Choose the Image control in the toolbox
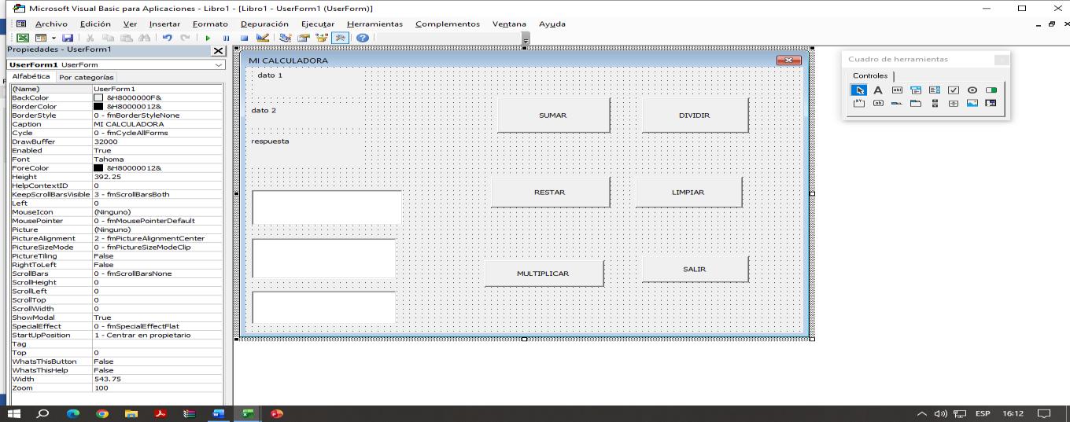 972,103
